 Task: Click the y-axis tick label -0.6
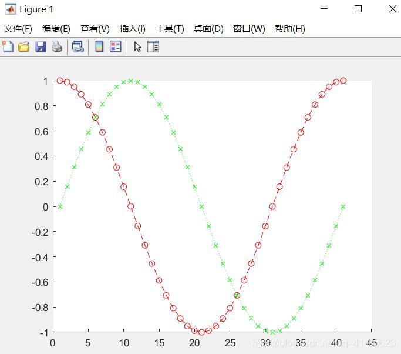point(40,282)
